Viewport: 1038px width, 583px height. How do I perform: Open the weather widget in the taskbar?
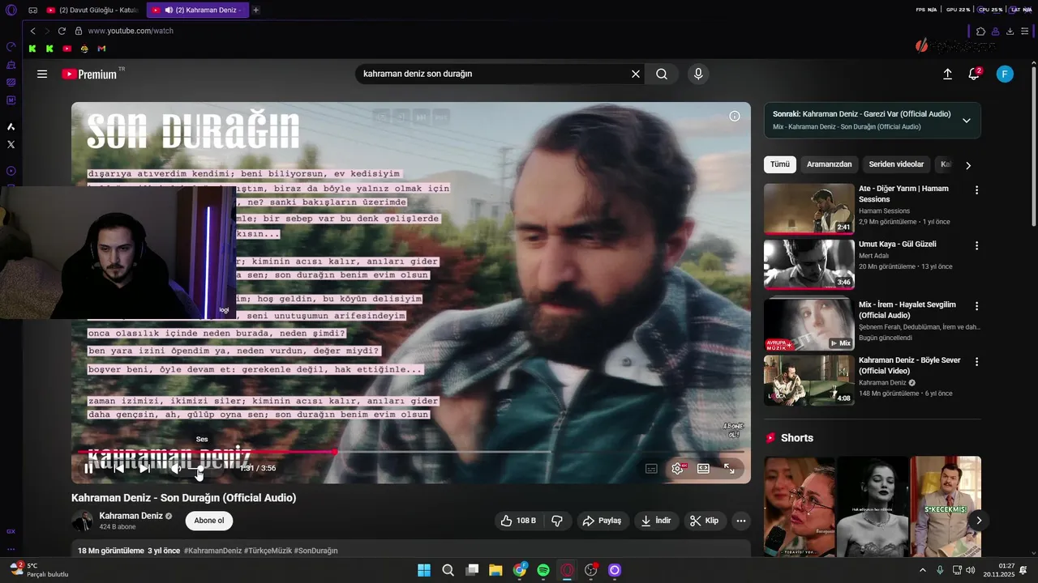pyautogui.click(x=39, y=570)
